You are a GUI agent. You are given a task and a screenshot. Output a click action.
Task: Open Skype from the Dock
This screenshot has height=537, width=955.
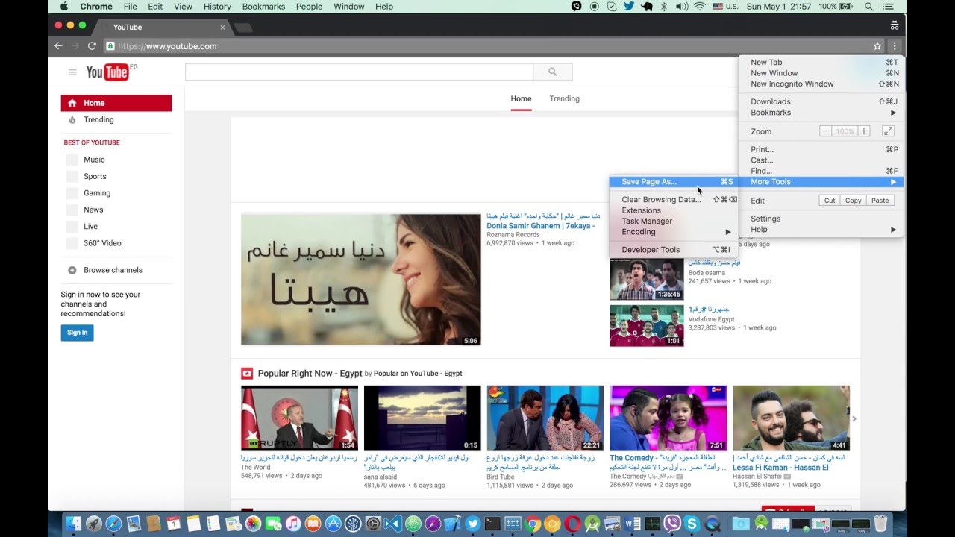(692, 524)
